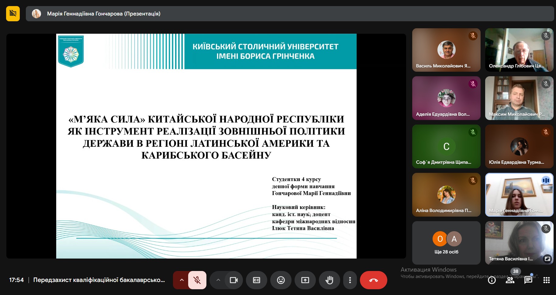This screenshot has width=556, height=295.
Task: Open emoji reactions
Action: [281, 280]
